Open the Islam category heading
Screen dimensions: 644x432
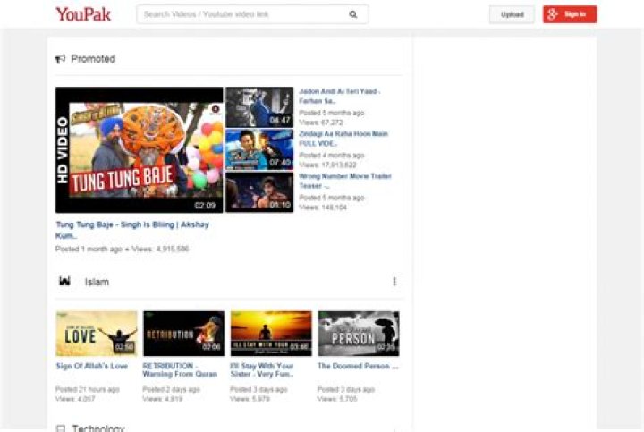tap(97, 282)
